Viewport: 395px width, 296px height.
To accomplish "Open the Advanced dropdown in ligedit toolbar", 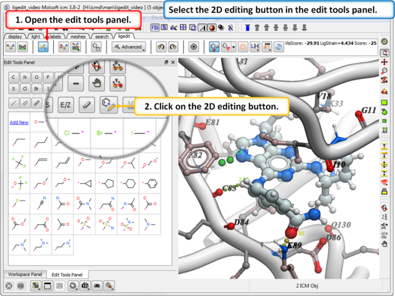I will click(x=130, y=47).
